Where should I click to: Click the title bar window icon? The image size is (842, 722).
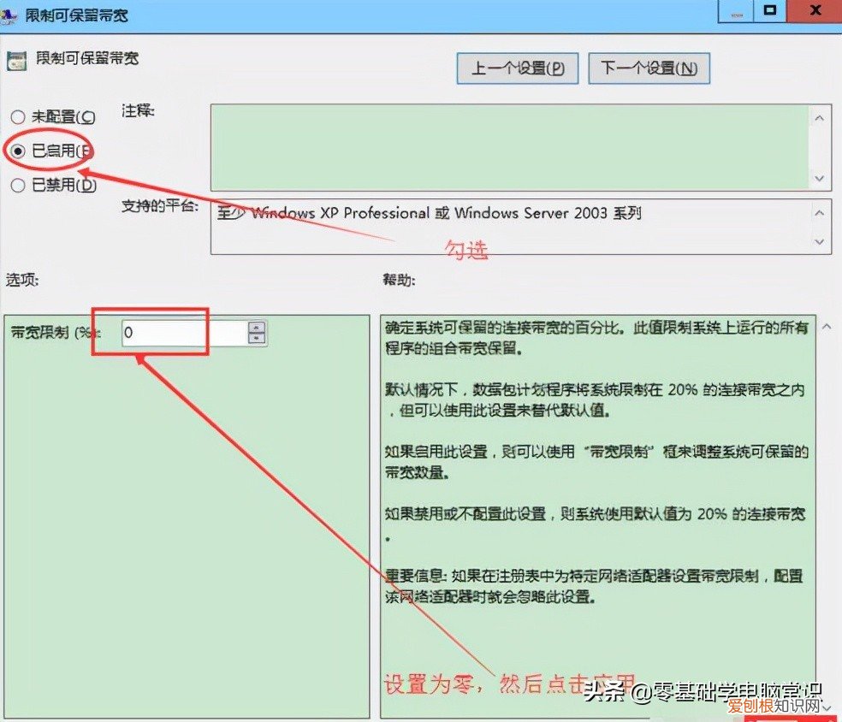point(12,11)
